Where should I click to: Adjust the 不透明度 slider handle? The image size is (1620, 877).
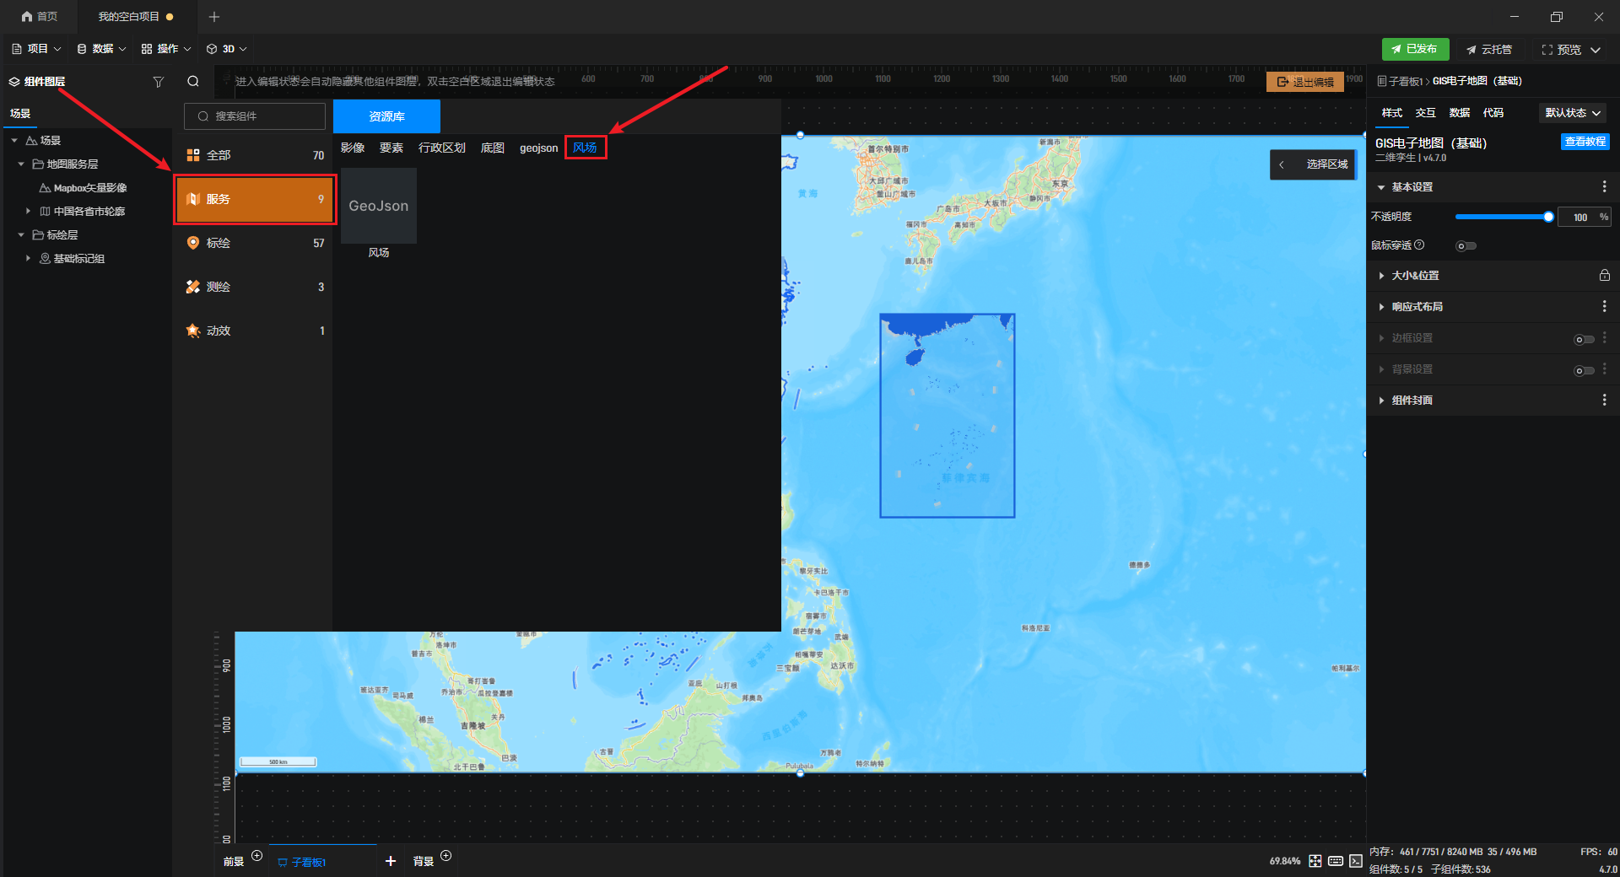click(x=1548, y=218)
